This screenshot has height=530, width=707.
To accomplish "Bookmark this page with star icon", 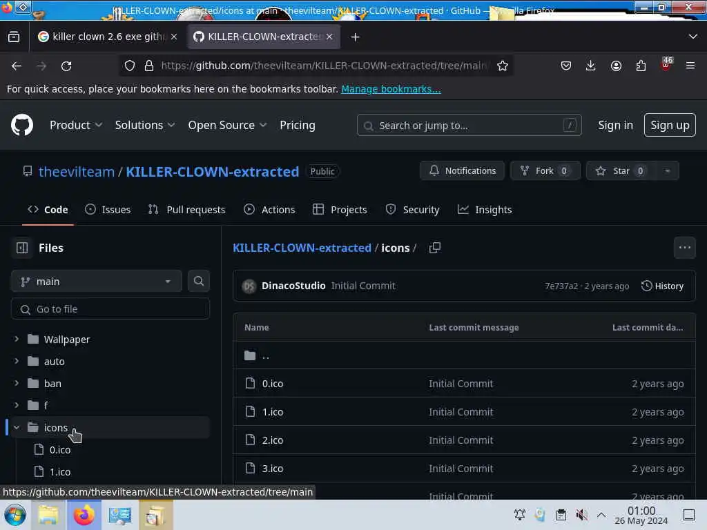I will [x=503, y=66].
